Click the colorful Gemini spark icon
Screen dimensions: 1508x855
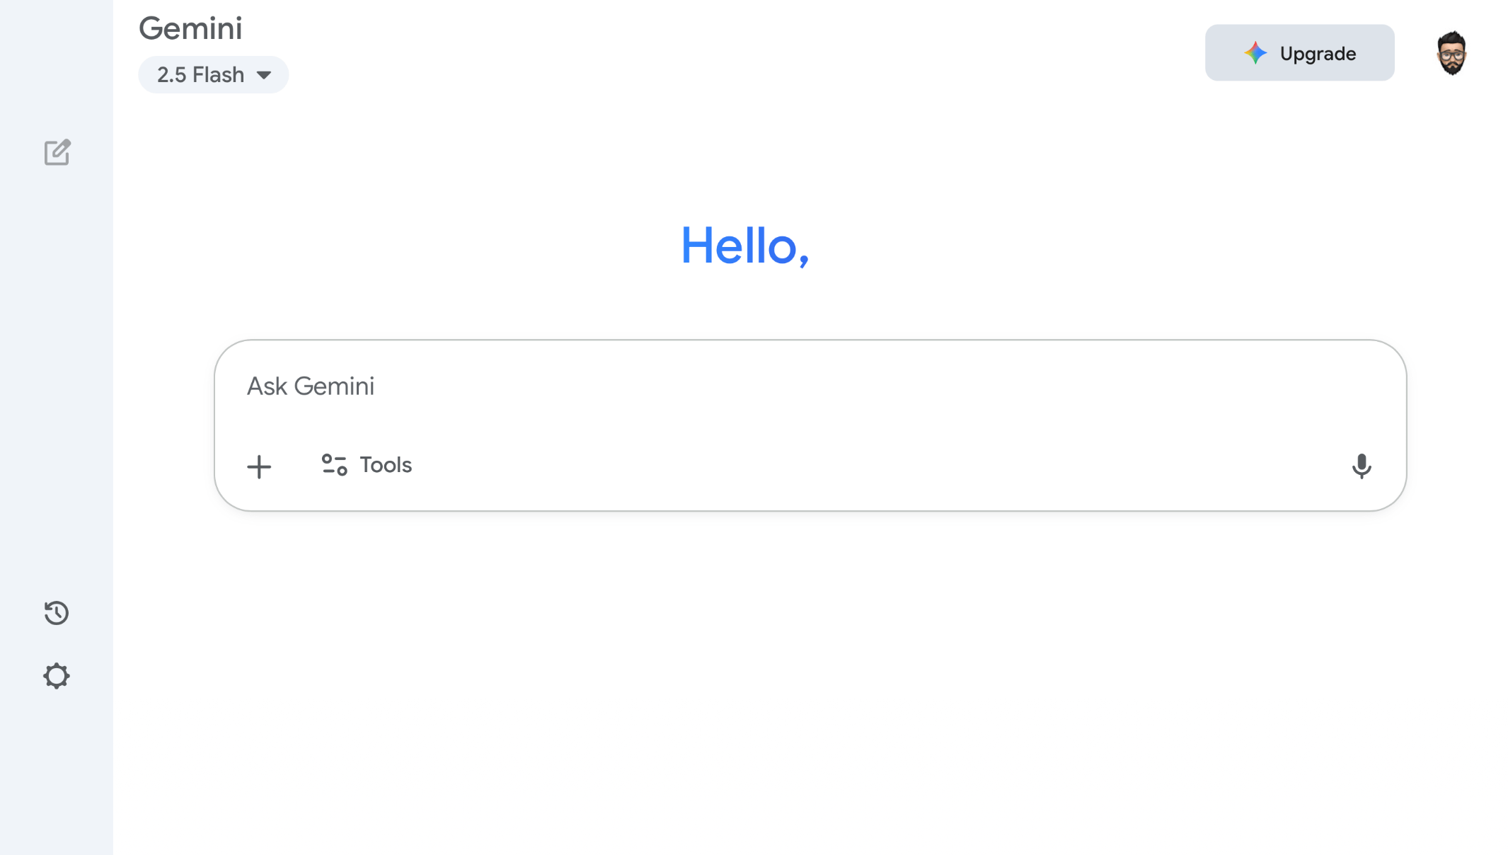click(x=1255, y=53)
